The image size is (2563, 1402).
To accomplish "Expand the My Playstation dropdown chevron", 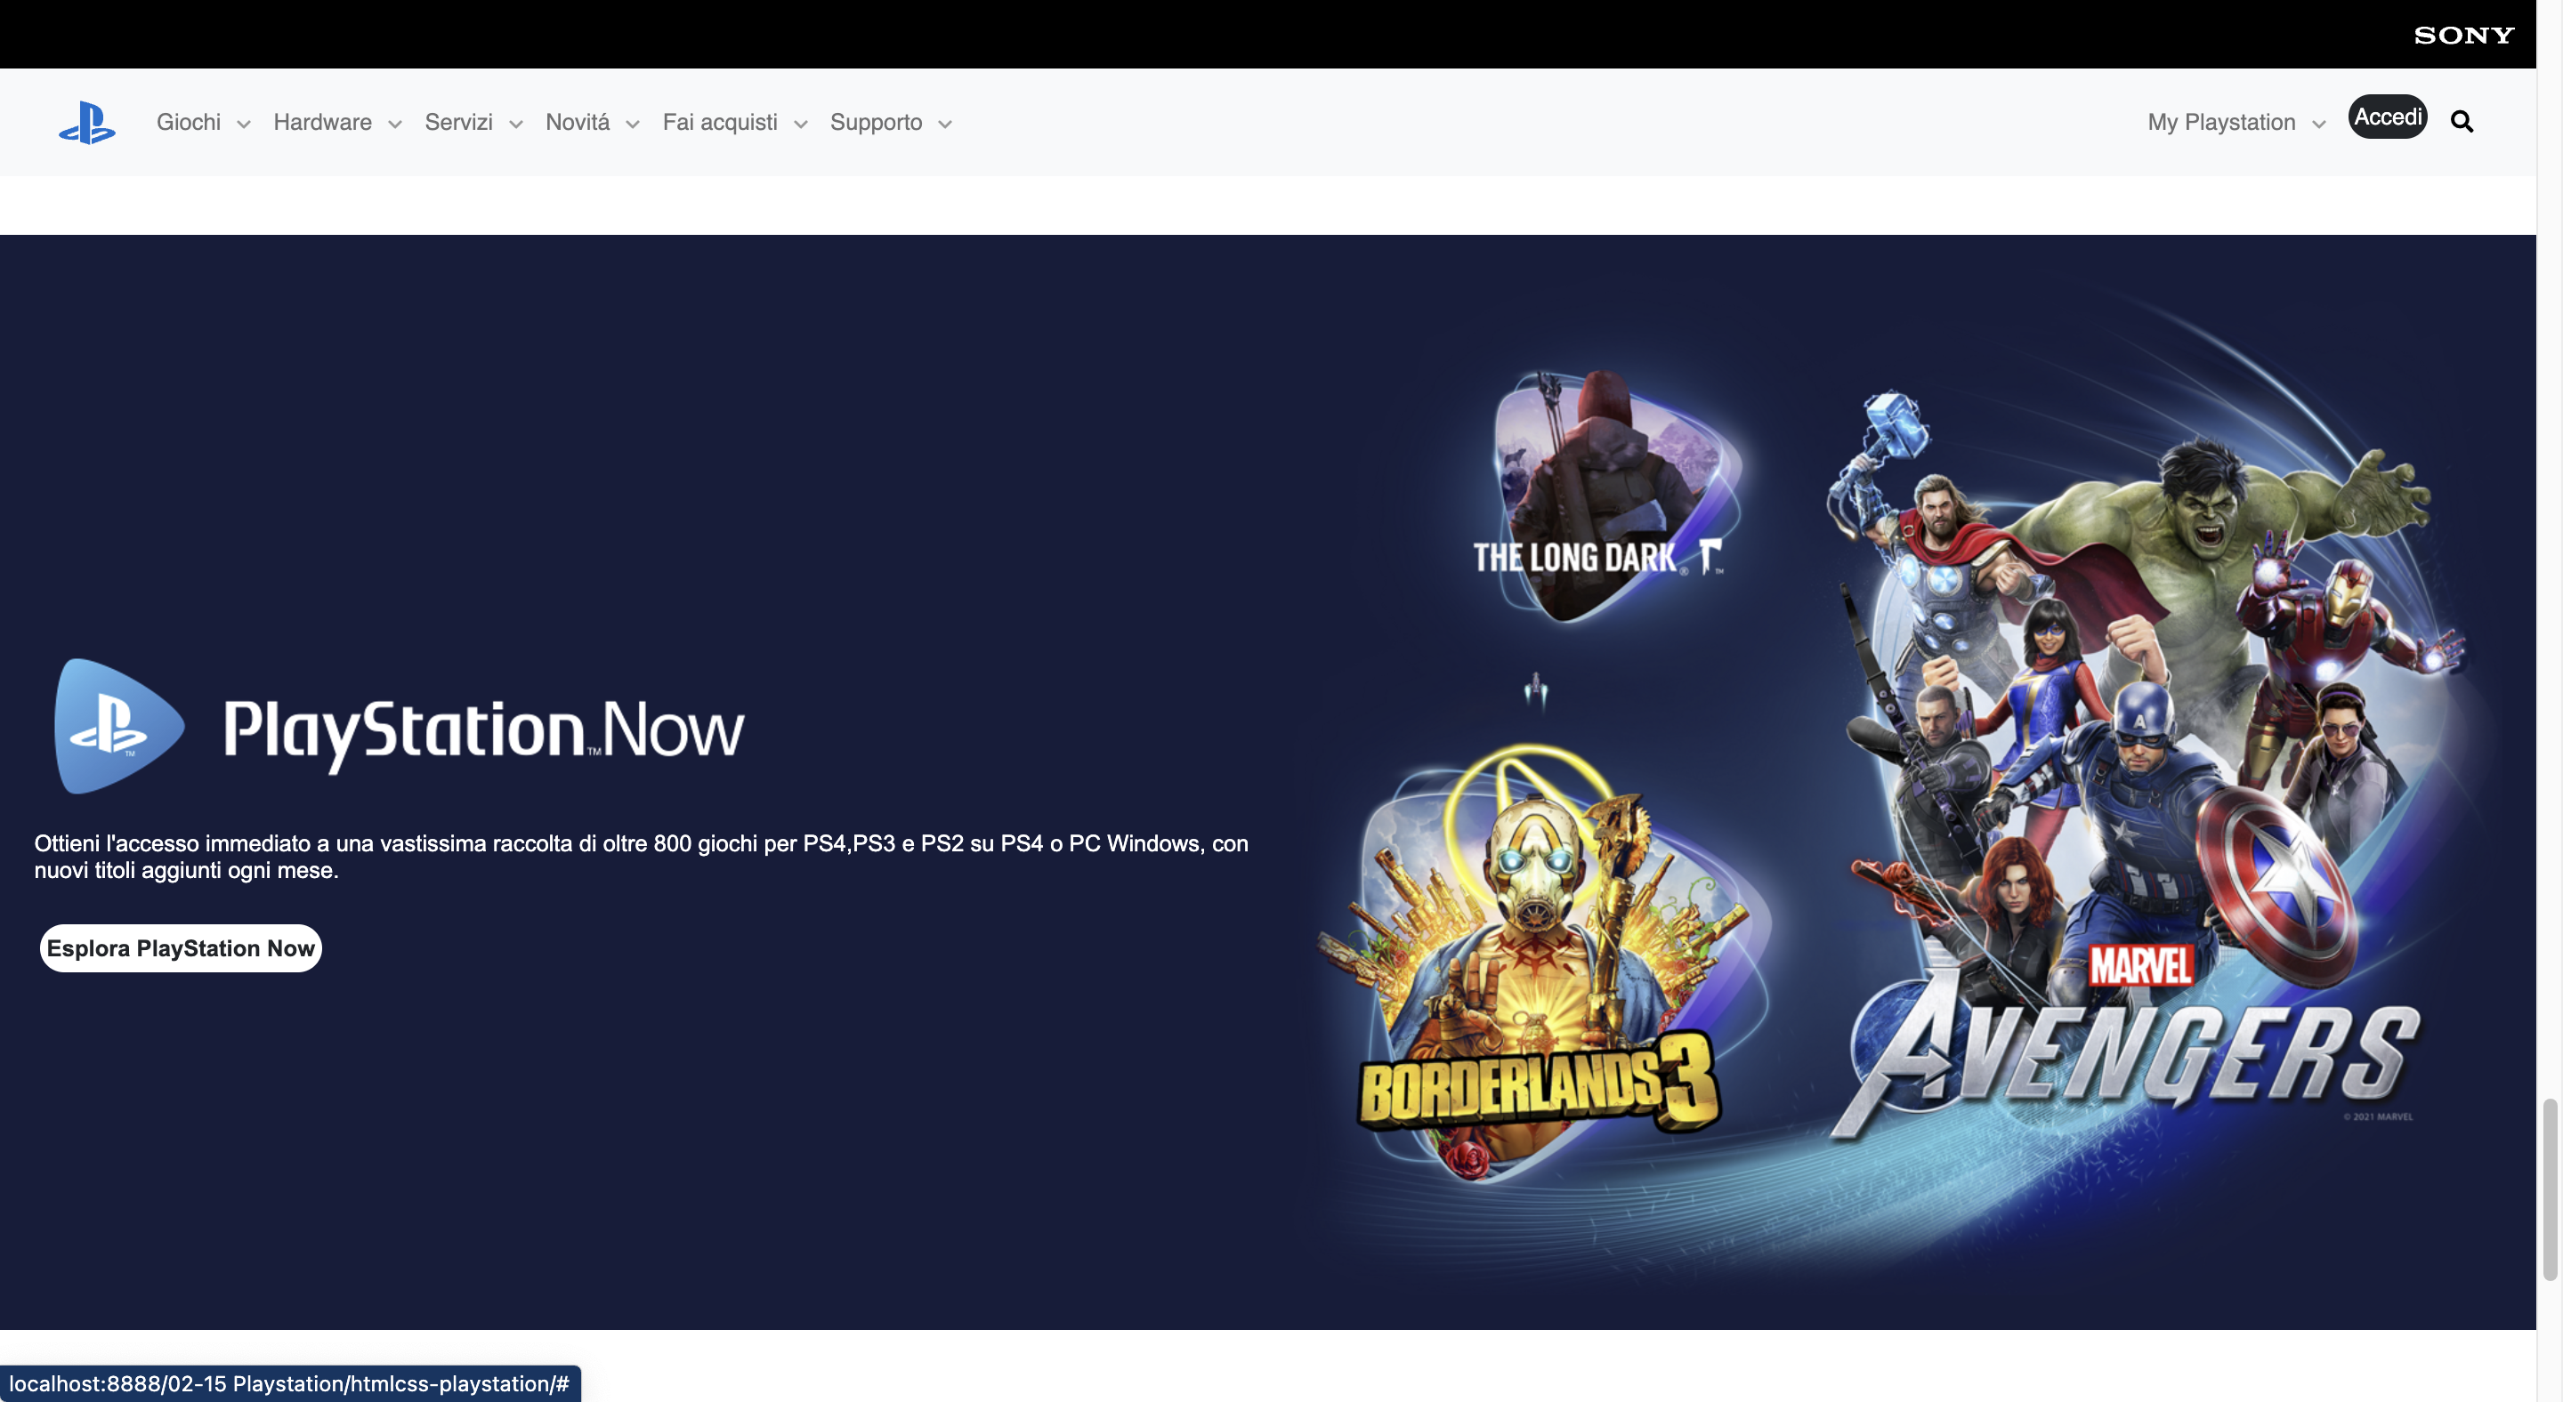I will tap(2318, 125).
